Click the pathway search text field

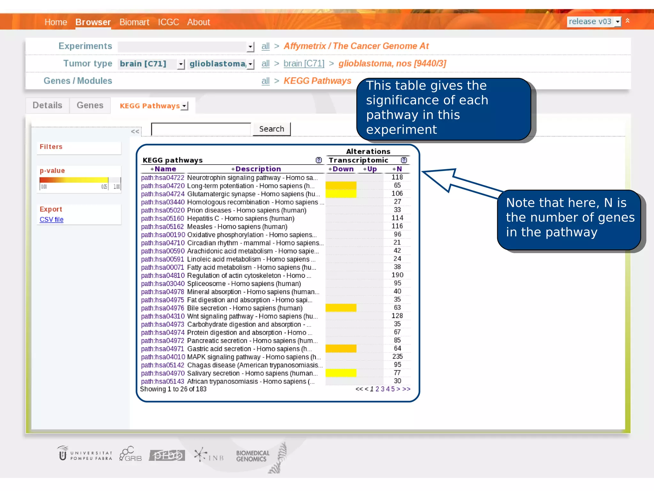coord(201,129)
